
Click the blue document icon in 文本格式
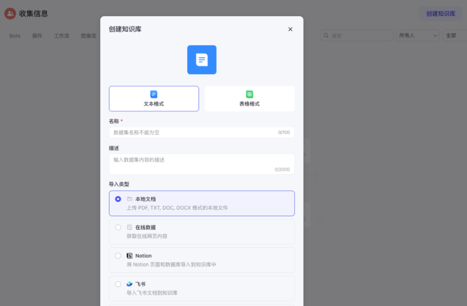point(154,94)
